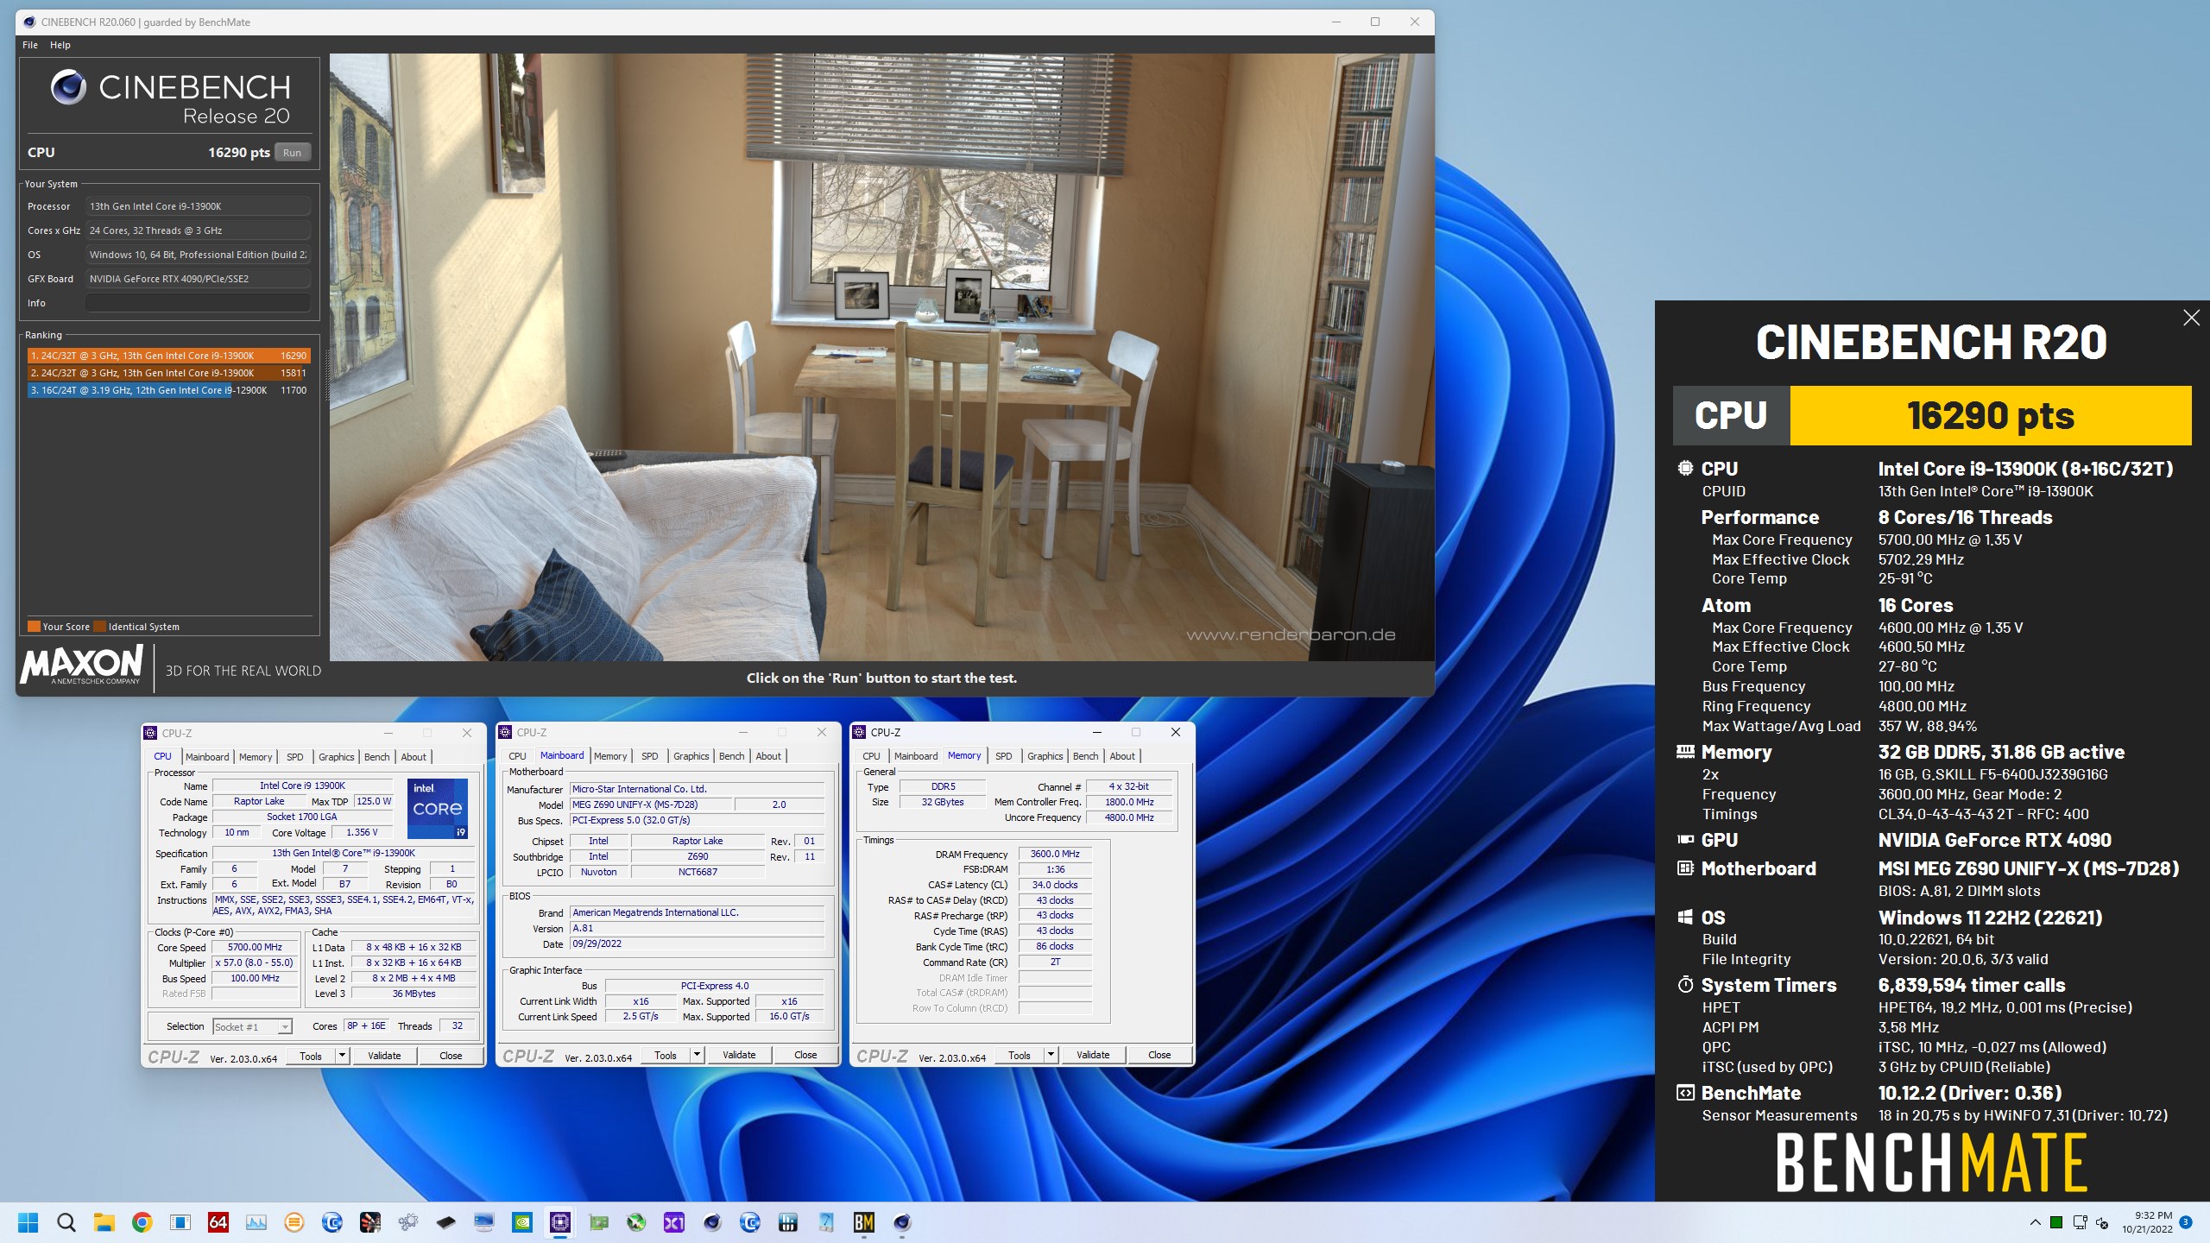Show hidden system tray icons
The height and width of the screenshot is (1243, 2210).
[2035, 1222]
